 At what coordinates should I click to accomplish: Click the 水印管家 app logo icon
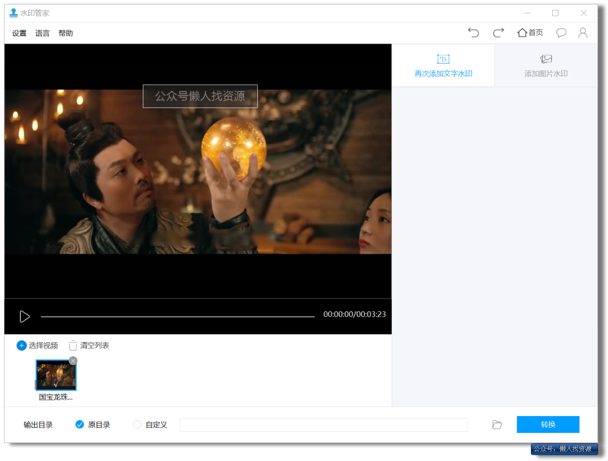(14, 13)
